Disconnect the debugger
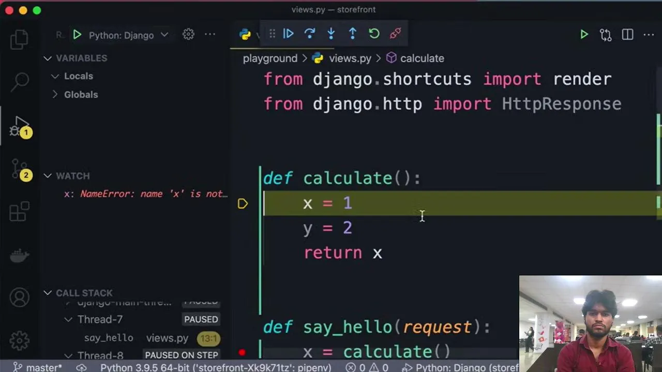This screenshot has height=372, width=662. coord(396,34)
